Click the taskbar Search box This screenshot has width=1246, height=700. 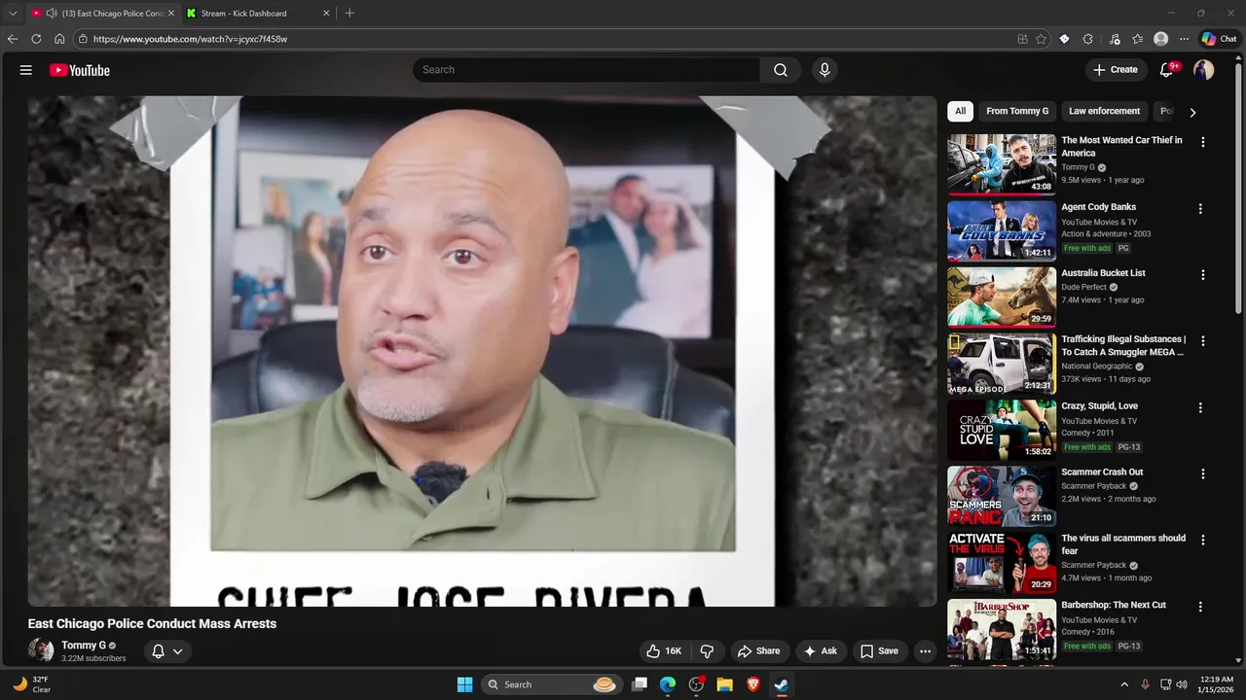click(x=552, y=684)
